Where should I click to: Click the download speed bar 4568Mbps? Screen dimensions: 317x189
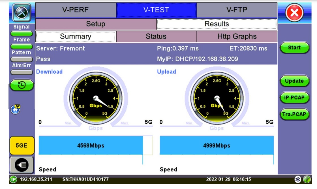coord(91,146)
